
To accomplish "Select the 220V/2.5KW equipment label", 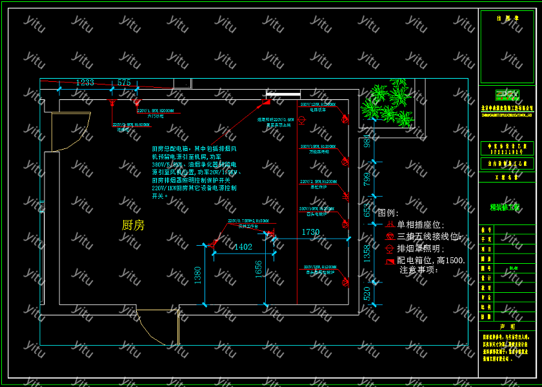I will [x=318, y=184].
